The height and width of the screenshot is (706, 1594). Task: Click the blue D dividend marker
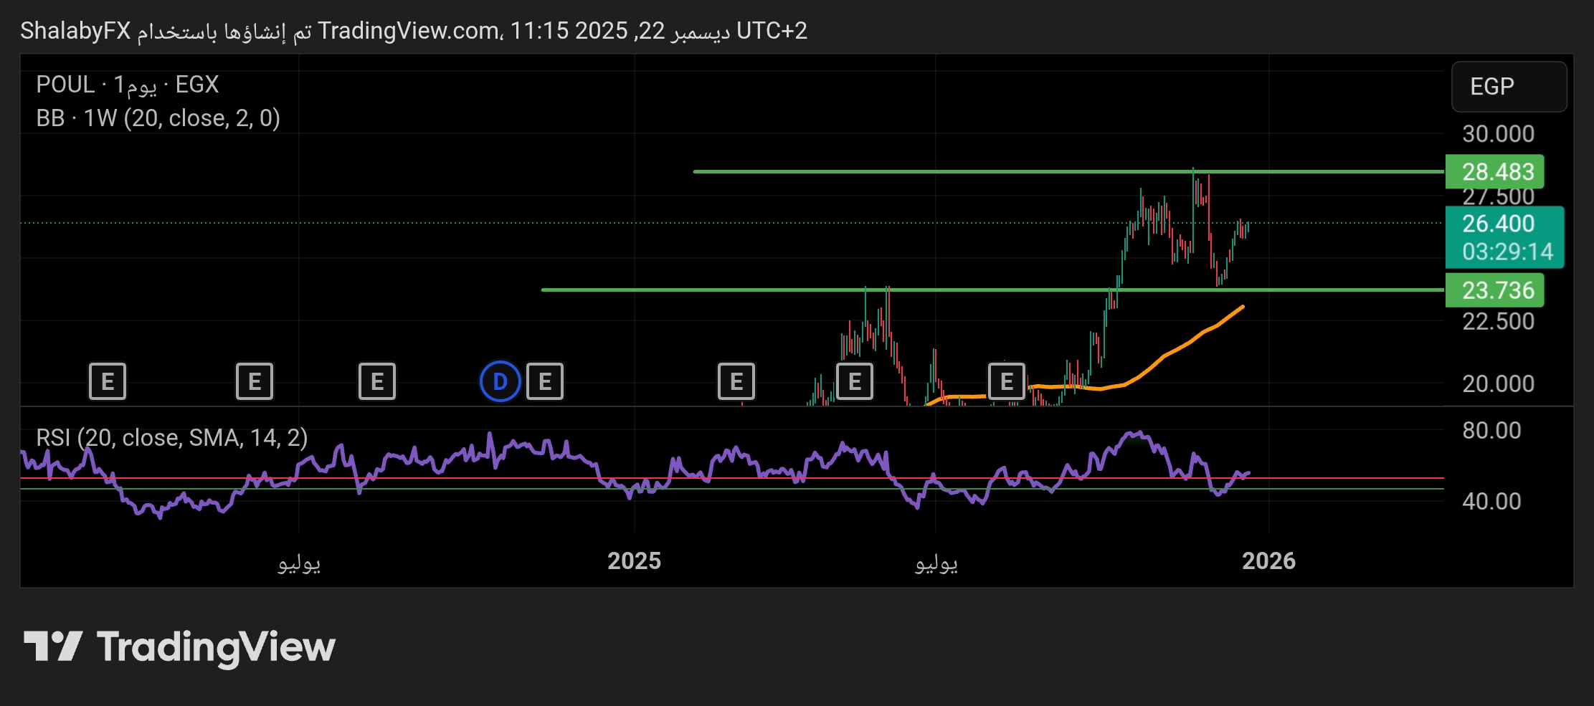[500, 381]
